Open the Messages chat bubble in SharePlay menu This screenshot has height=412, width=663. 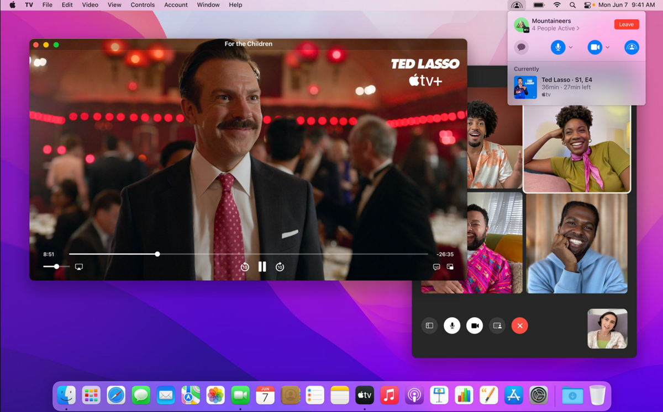[521, 47]
